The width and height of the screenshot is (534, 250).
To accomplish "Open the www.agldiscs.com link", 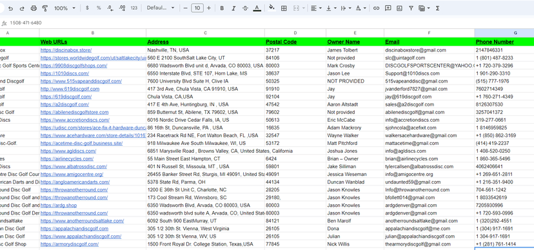I will 68,151.
